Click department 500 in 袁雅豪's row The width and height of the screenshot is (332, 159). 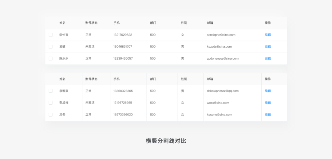(153, 91)
